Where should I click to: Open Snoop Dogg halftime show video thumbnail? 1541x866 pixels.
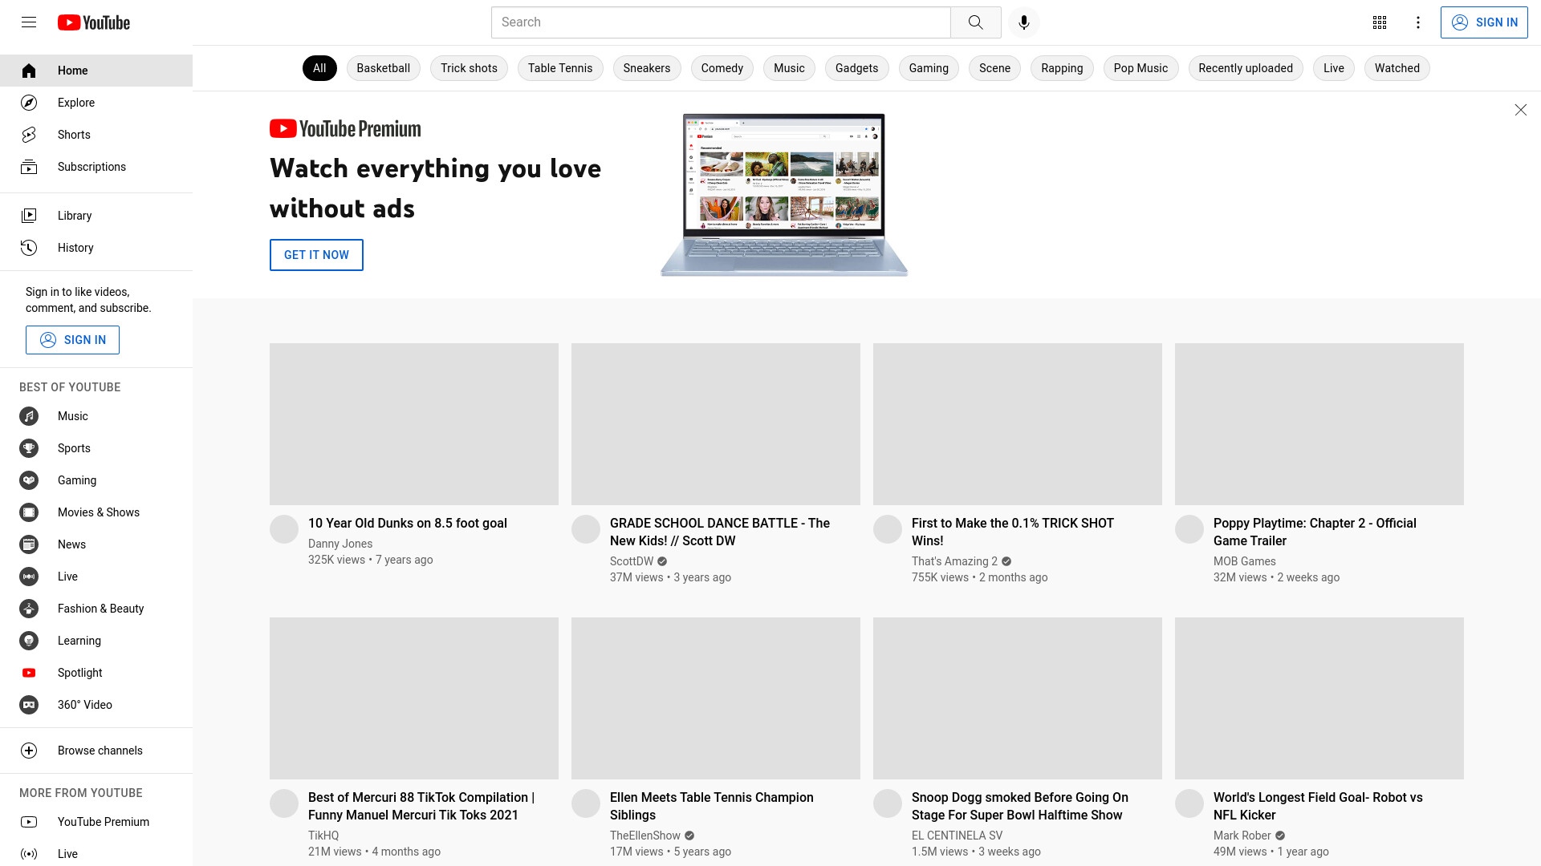click(x=1018, y=698)
